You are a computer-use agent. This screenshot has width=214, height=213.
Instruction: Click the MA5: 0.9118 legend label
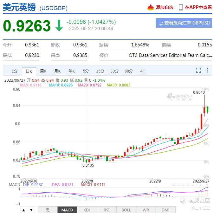click(x=31, y=85)
